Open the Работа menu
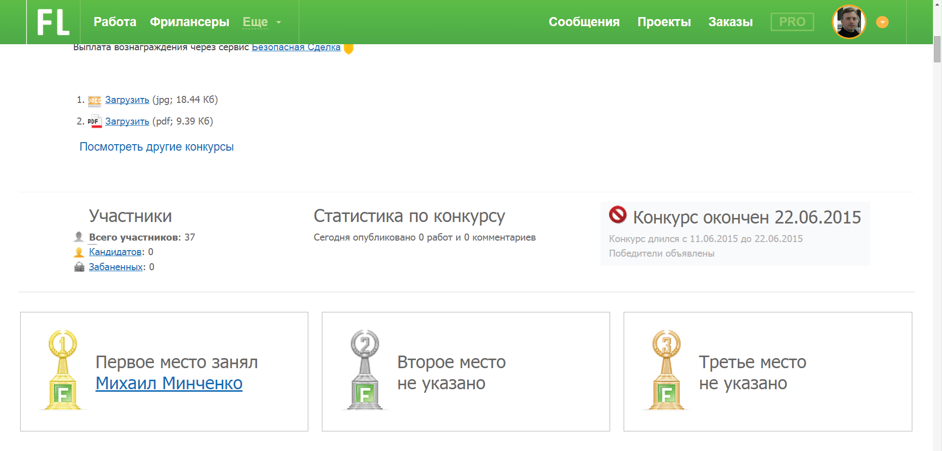Image resolution: width=942 pixels, height=451 pixels. [x=115, y=22]
